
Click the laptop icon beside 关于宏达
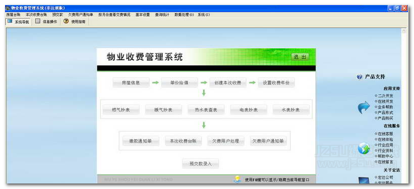coord(365,180)
